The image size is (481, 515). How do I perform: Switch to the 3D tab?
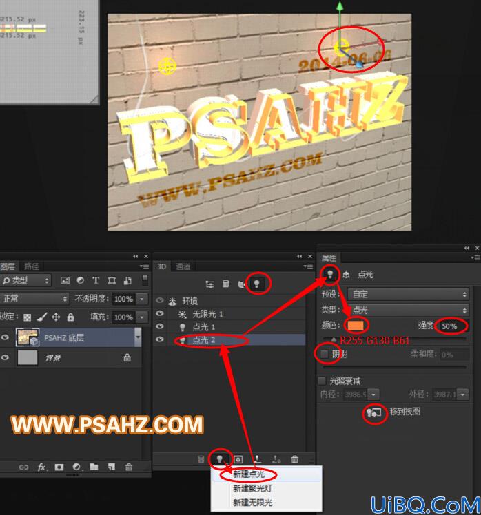[x=161, y=266]
